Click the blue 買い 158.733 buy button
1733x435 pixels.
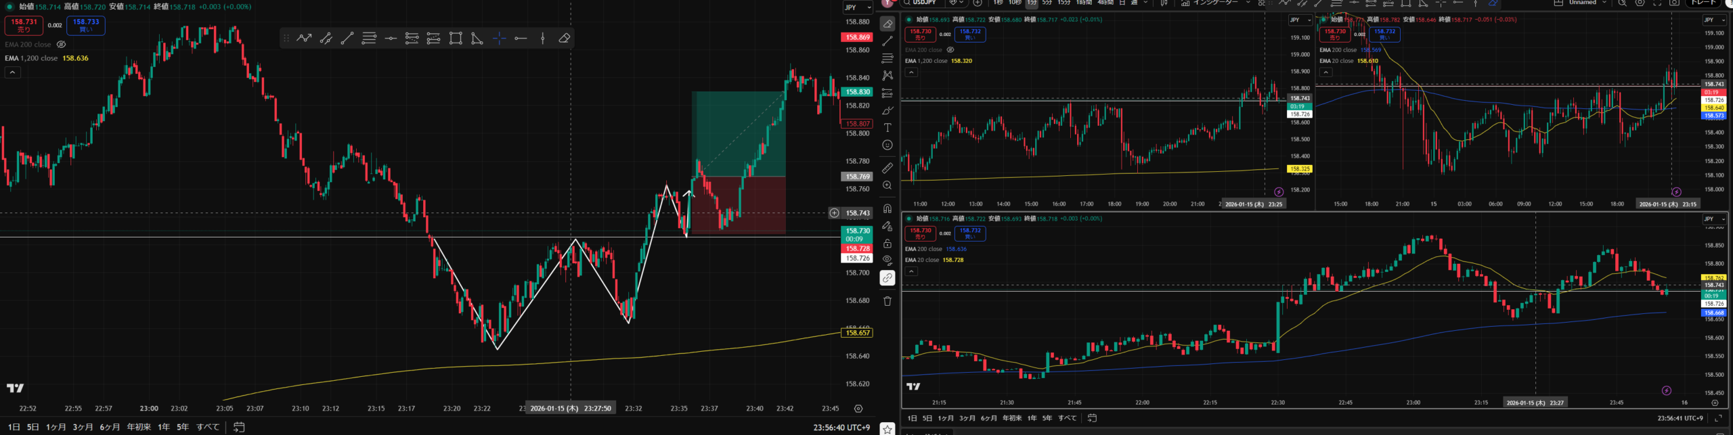[x=86, y=26]
